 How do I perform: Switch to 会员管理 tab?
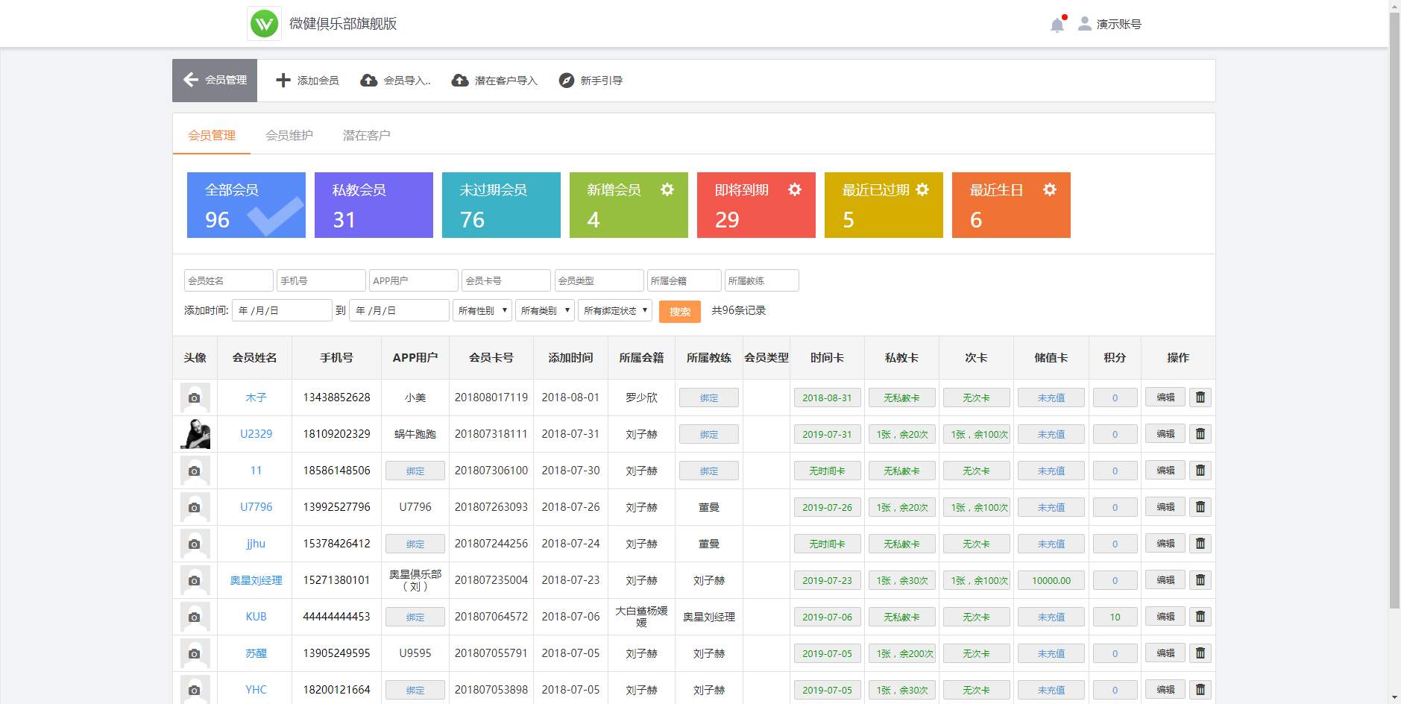click(x=212, y=135)
